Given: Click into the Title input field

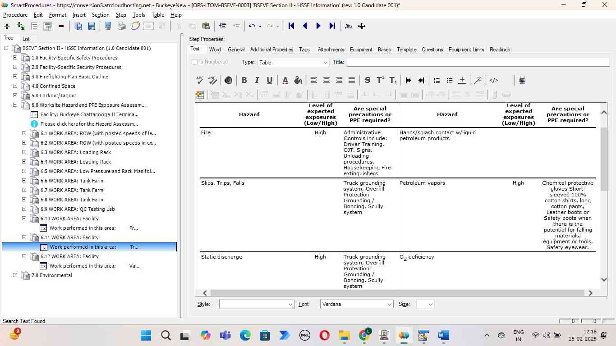Looking at the screenshot, I should 478,62.
